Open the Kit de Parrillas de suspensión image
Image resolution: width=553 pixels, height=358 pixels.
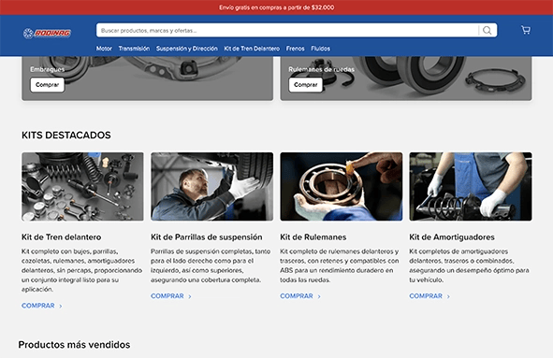click(x=212, y=186)
